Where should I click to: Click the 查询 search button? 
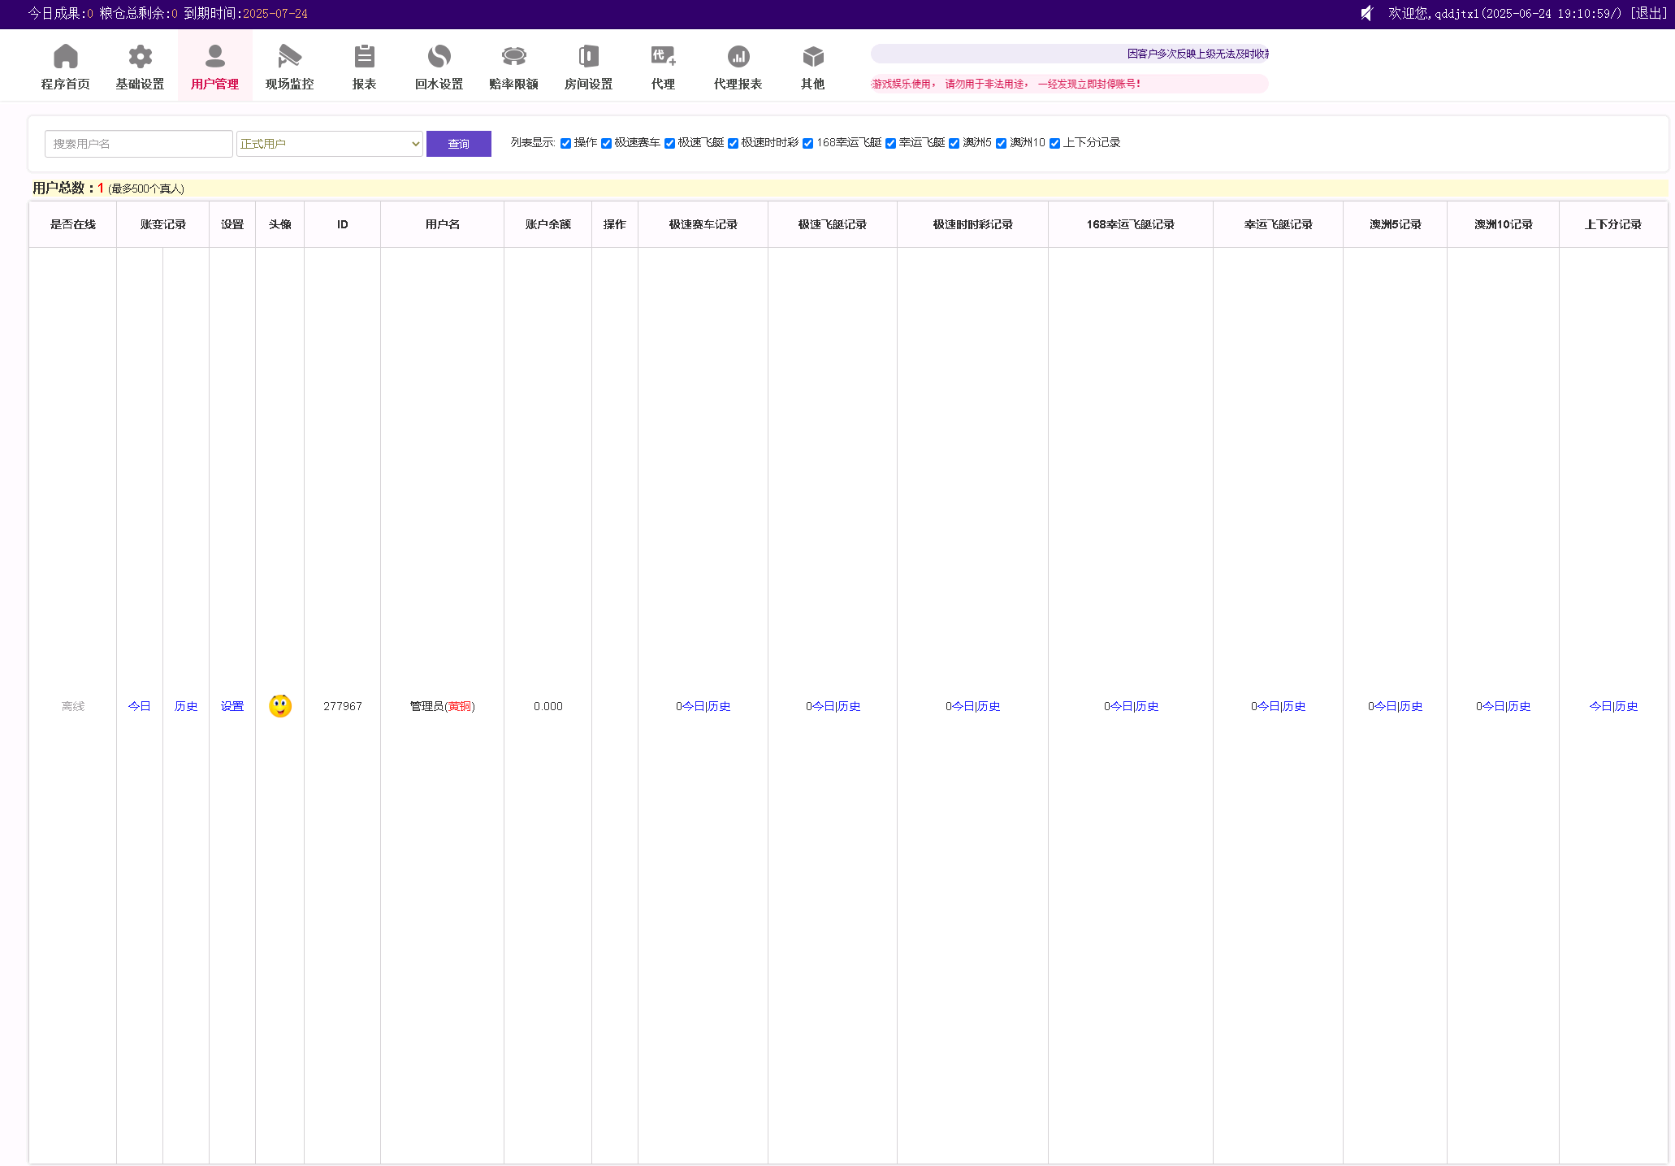click(458, 144)
